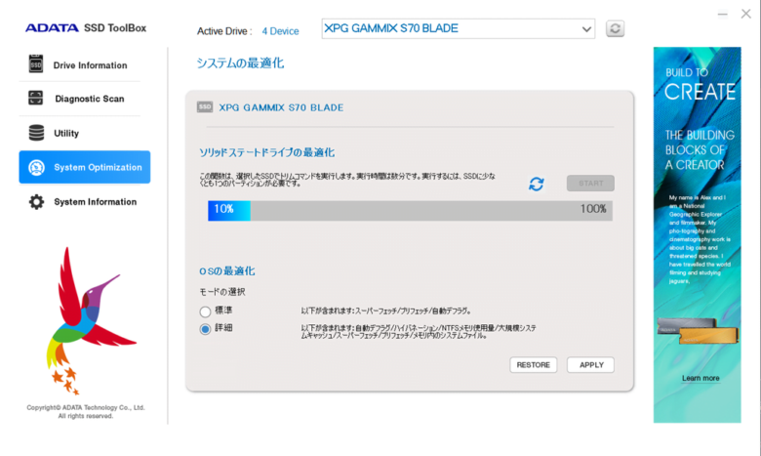Click the ADATA copyright notice text
The image size is (761, 456).
coord(86,412)
